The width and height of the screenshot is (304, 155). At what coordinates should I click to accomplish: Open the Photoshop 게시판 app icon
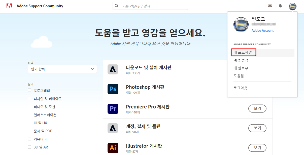113,89
